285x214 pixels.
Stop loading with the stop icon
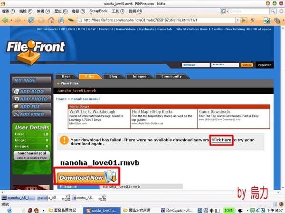pos(41,20)
